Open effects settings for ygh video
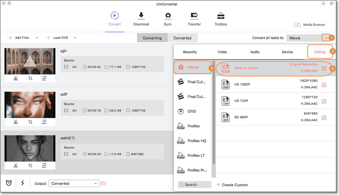 coord(44,78)
